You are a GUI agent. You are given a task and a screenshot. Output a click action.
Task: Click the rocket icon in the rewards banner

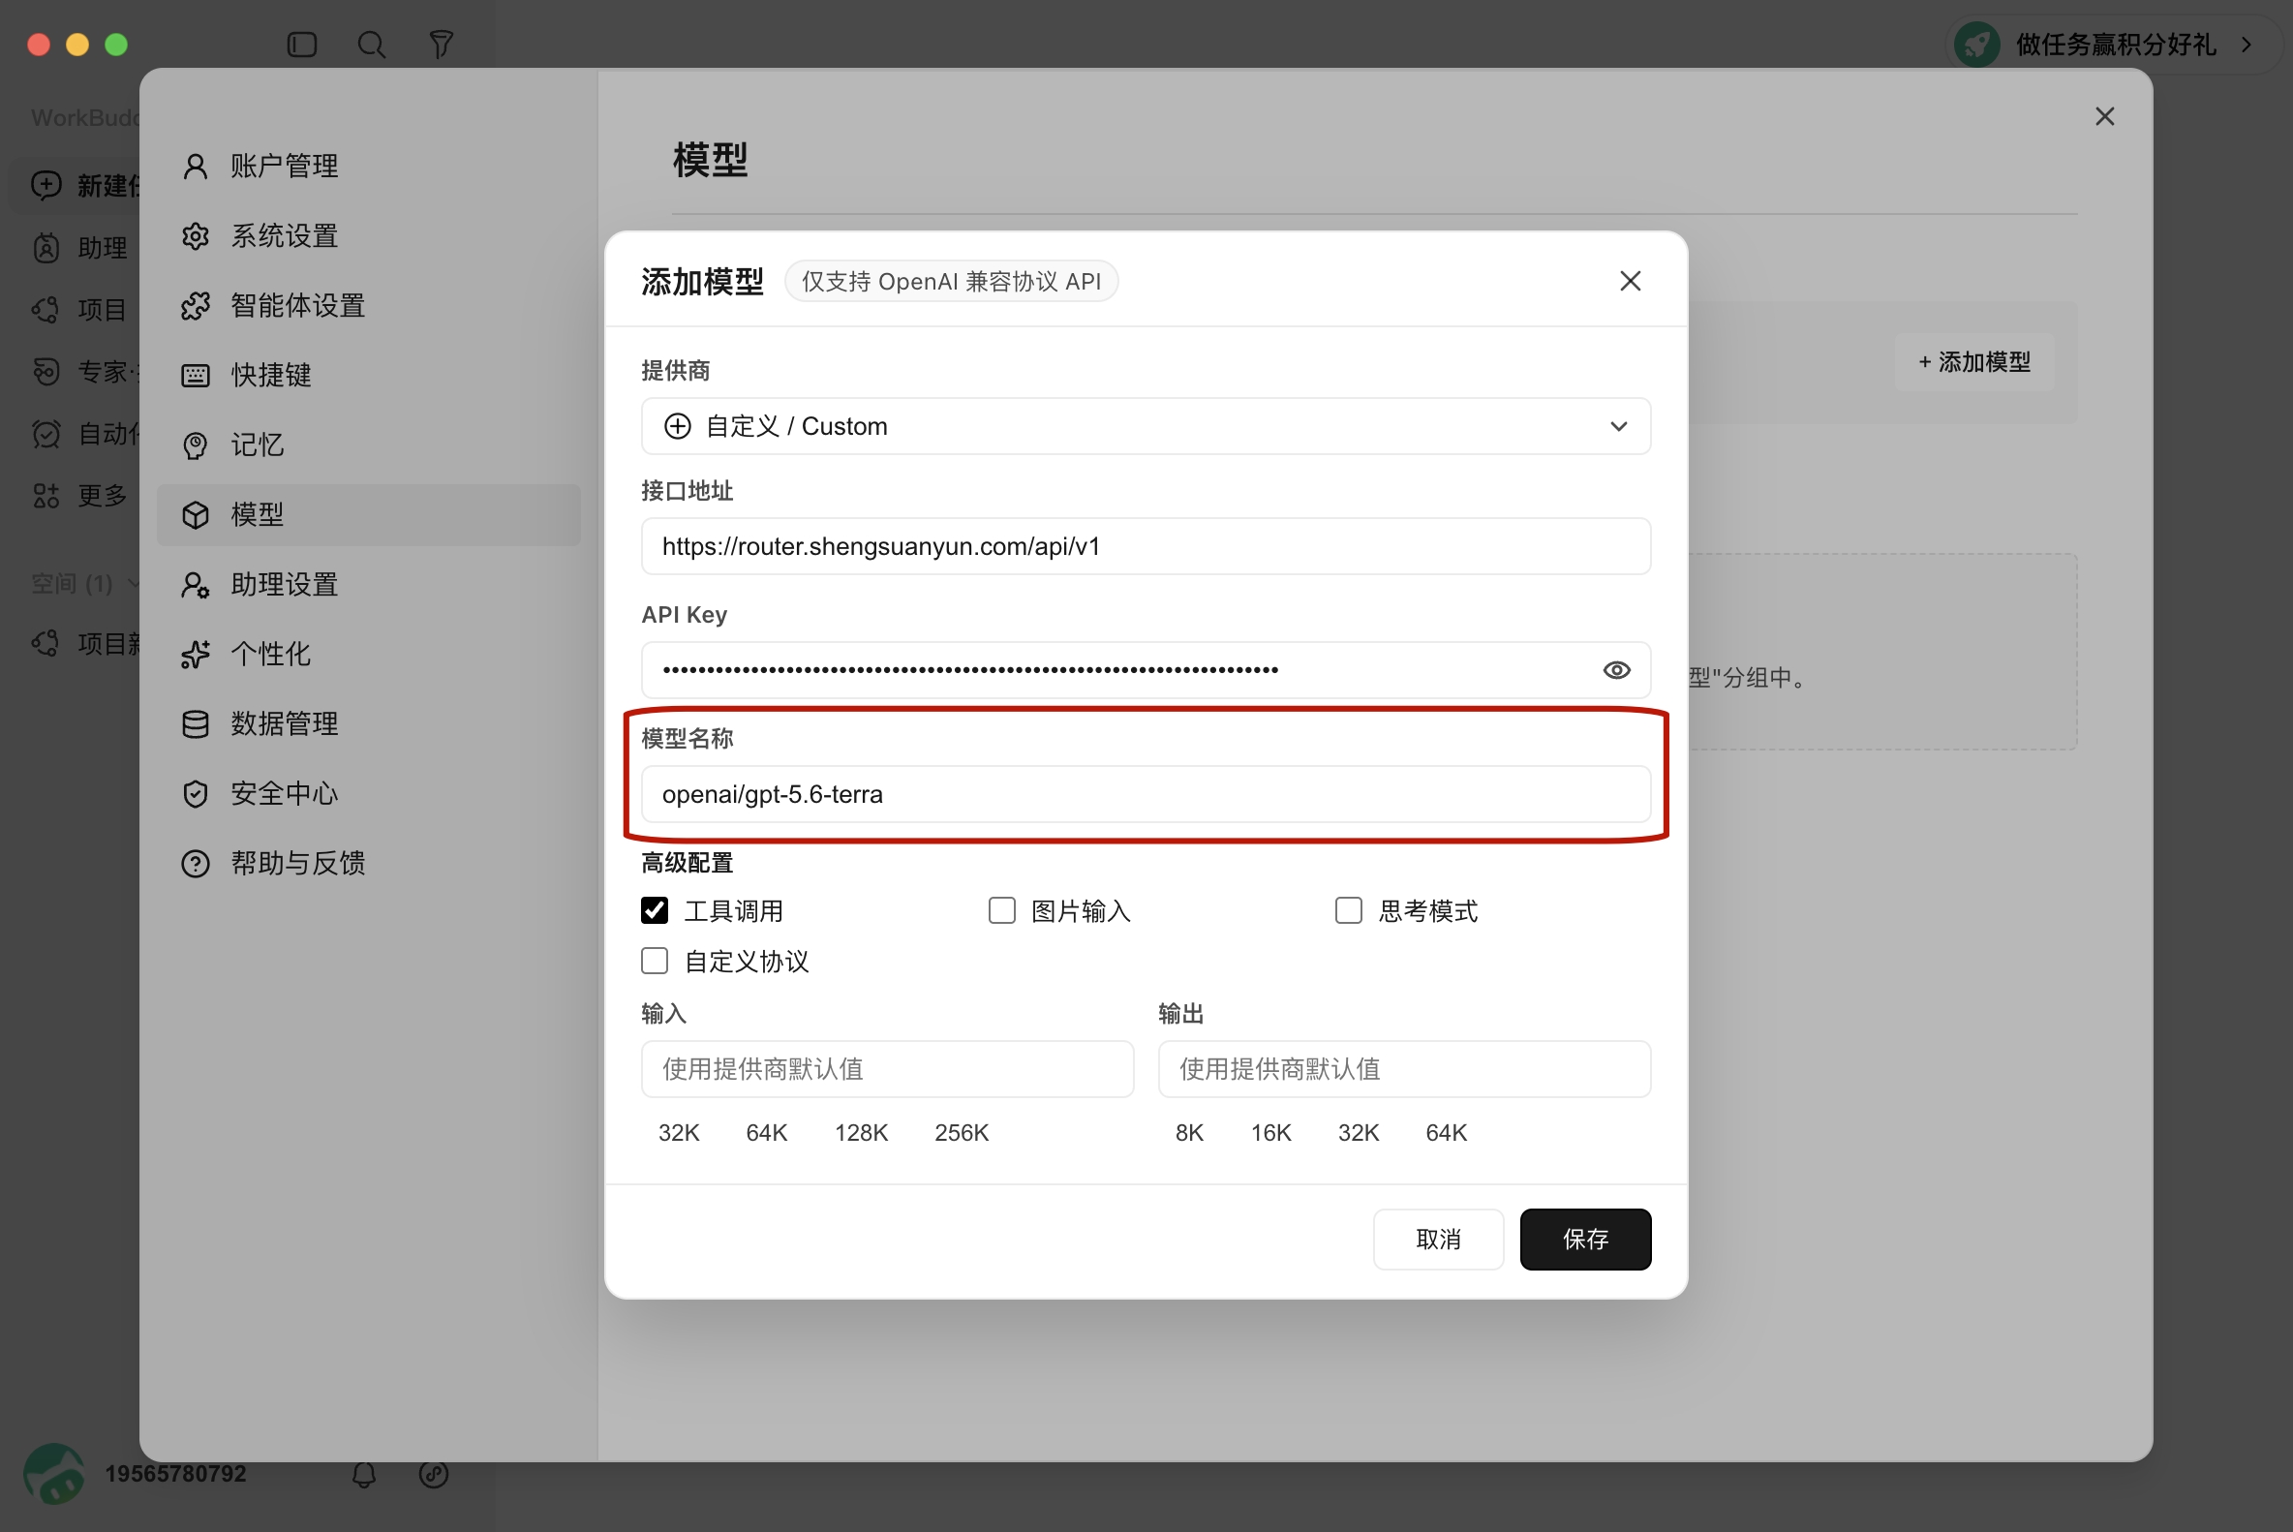pos(1977,44)
